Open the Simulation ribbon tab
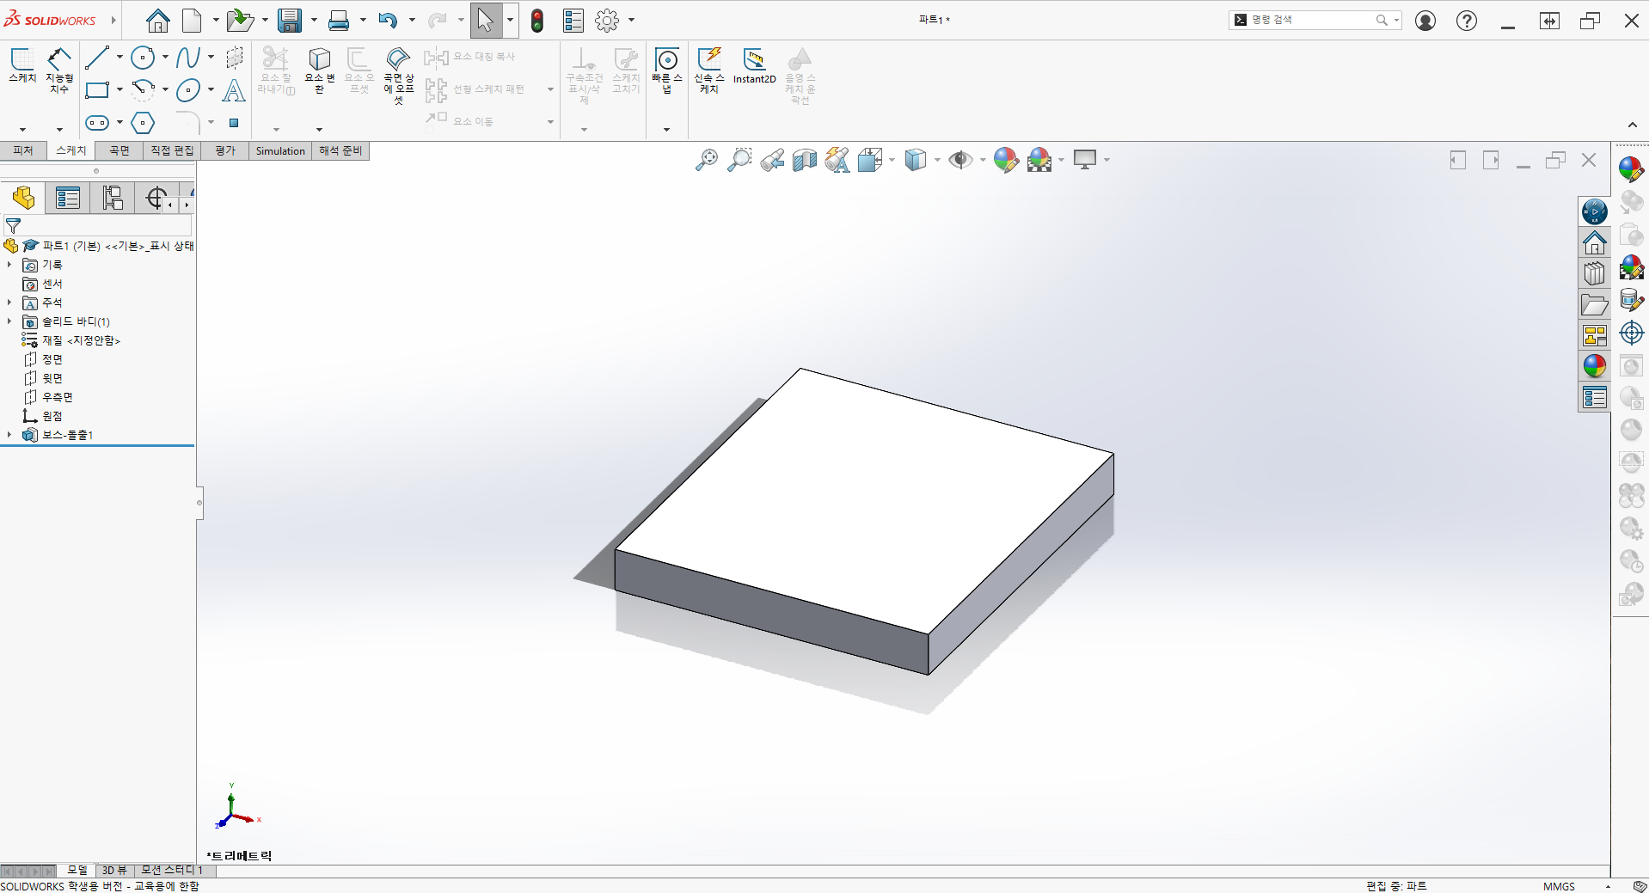The width and height of the screenshot is (1649, 893). [x=280, y=150]
